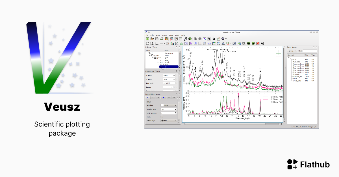Open the X data dropdown showing 'wave'
This screenshot has height=177, width=339.
169,76
